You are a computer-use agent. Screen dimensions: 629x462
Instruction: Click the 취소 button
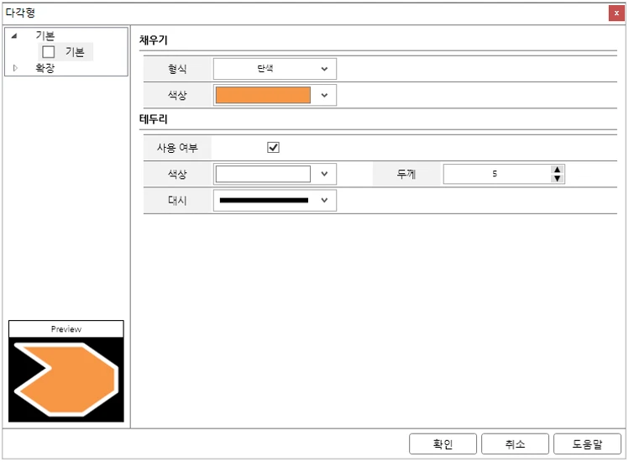(515, 444)
